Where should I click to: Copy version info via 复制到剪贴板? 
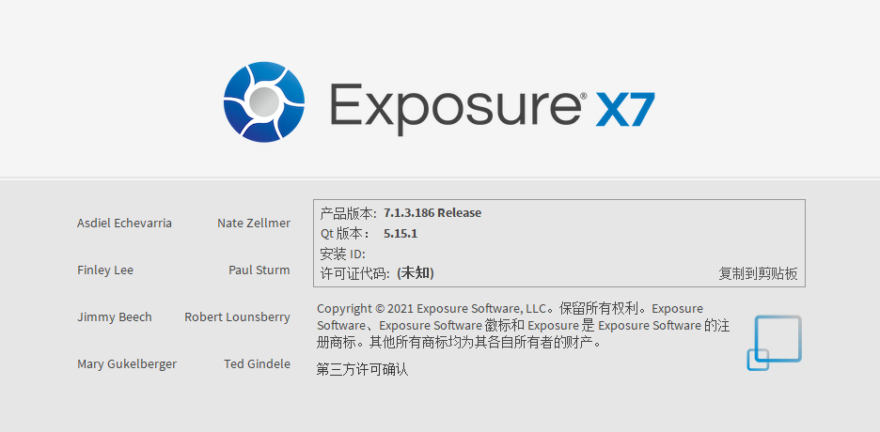click(x=758, y=273)
